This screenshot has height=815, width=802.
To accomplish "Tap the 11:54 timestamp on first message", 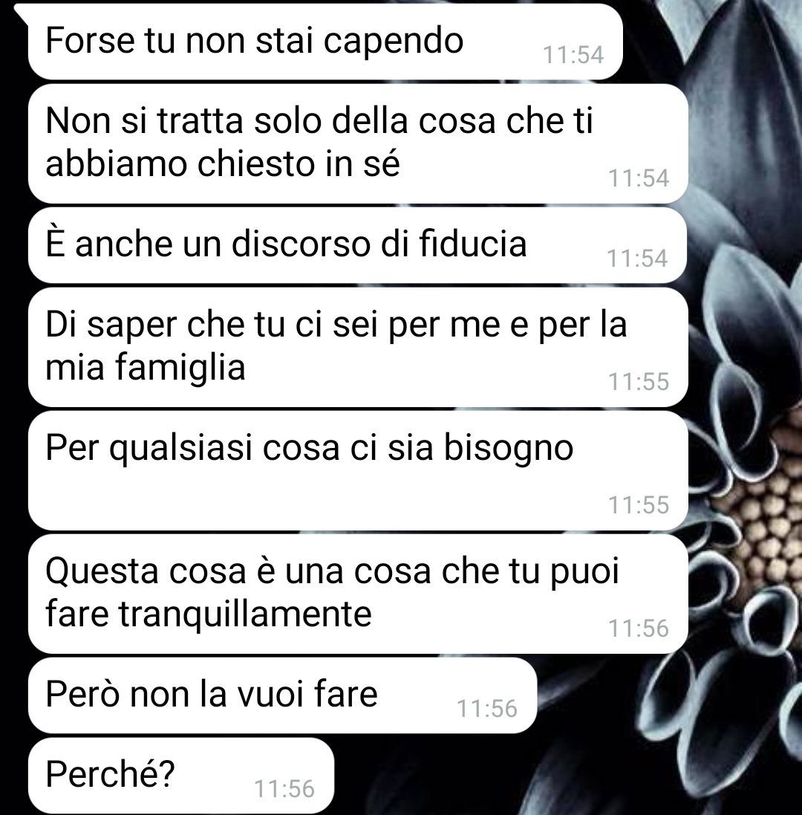I will (x=573, y=55).
